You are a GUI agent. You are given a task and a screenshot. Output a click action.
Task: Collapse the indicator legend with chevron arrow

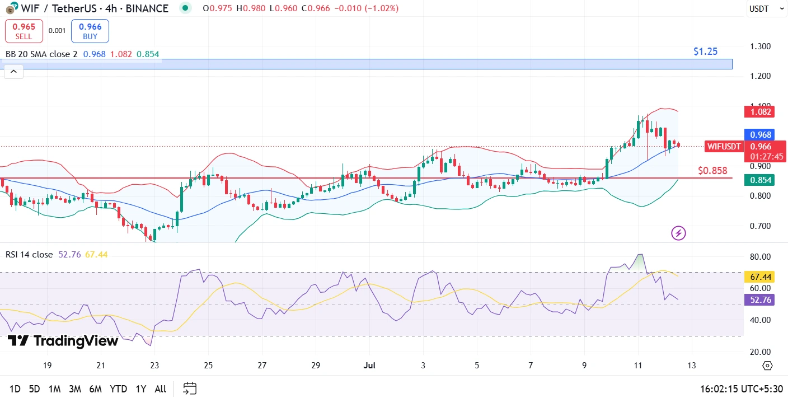13,72
